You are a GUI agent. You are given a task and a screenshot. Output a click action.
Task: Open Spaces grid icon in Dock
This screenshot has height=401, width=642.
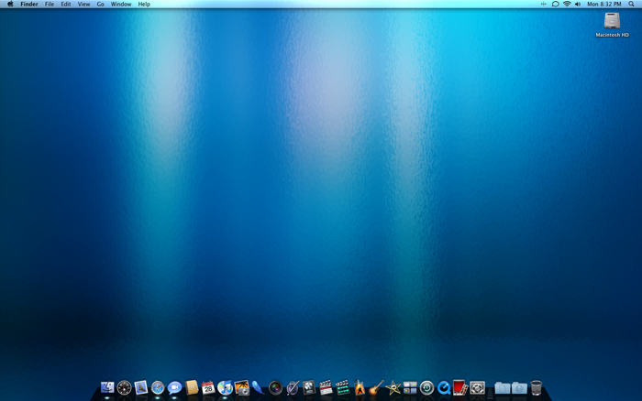[x=410, y=387]
